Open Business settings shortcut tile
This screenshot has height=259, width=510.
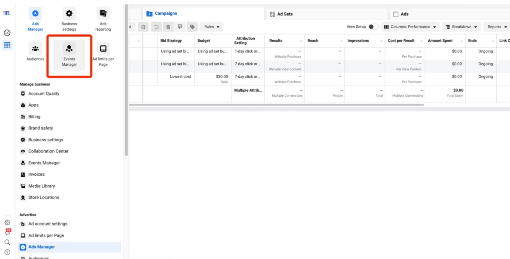(69, 19)
